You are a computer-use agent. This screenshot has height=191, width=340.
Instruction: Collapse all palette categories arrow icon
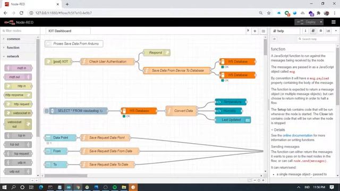(x=32, y=180)
